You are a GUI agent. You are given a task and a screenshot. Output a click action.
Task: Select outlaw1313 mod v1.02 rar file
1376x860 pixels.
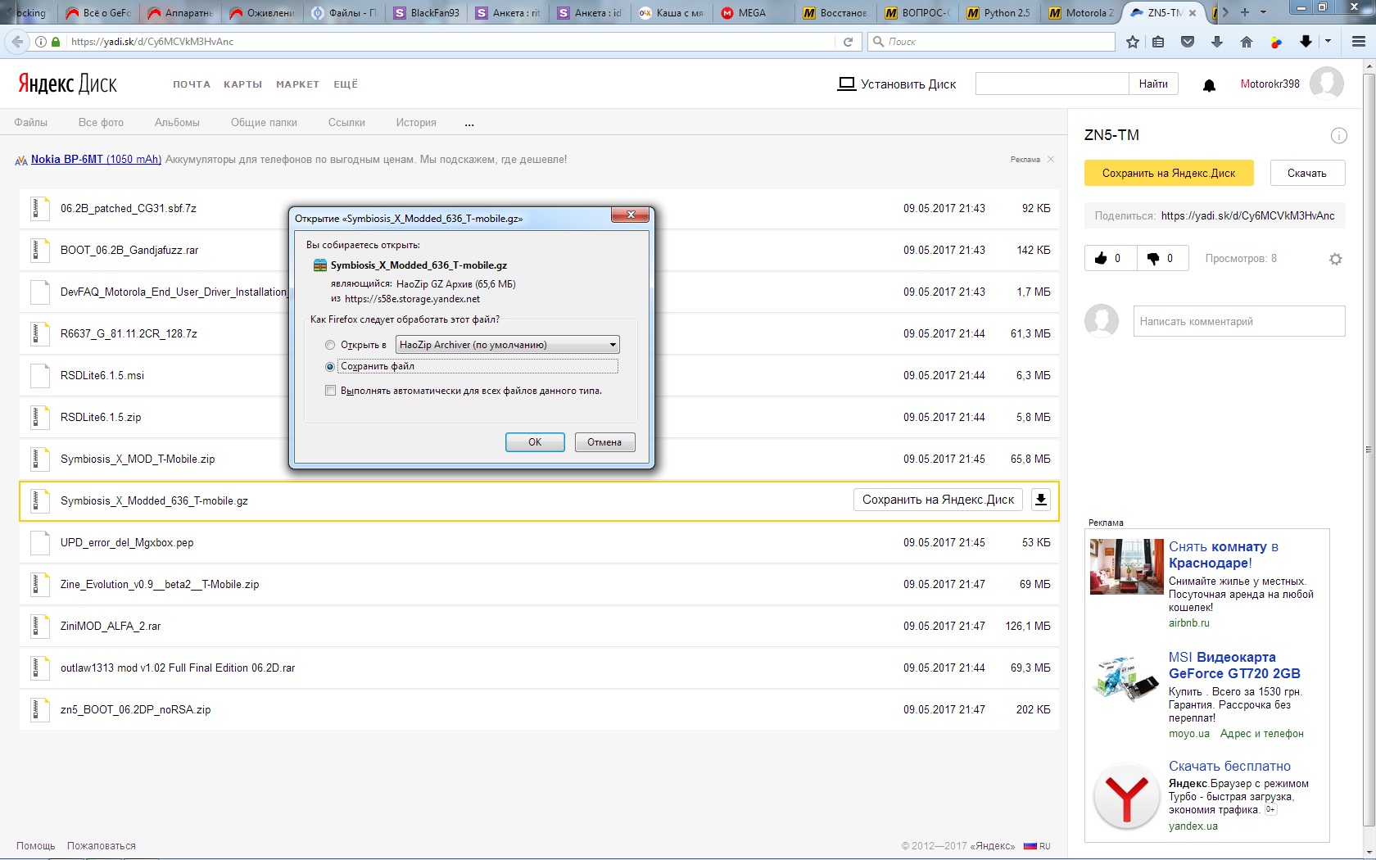coord(539,668)
